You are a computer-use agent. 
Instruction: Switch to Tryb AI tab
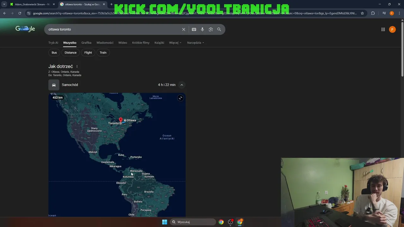coord(53,43)
